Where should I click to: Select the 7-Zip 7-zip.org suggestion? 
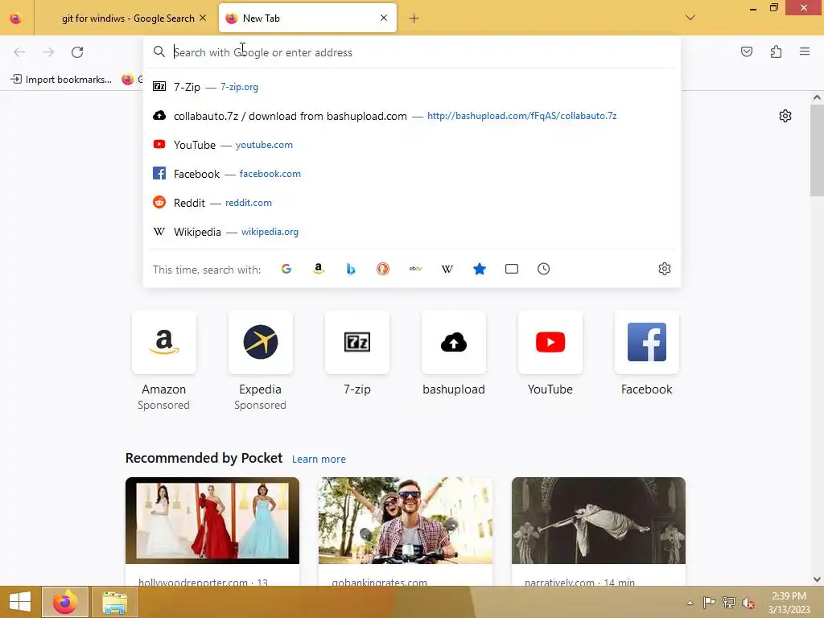(x=411, y=87)
